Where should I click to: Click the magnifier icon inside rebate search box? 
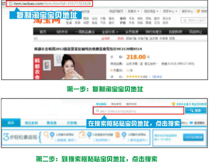98,111
